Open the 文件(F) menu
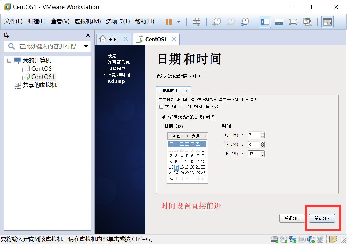Viewport: 347px width, 244px height. 13,21
